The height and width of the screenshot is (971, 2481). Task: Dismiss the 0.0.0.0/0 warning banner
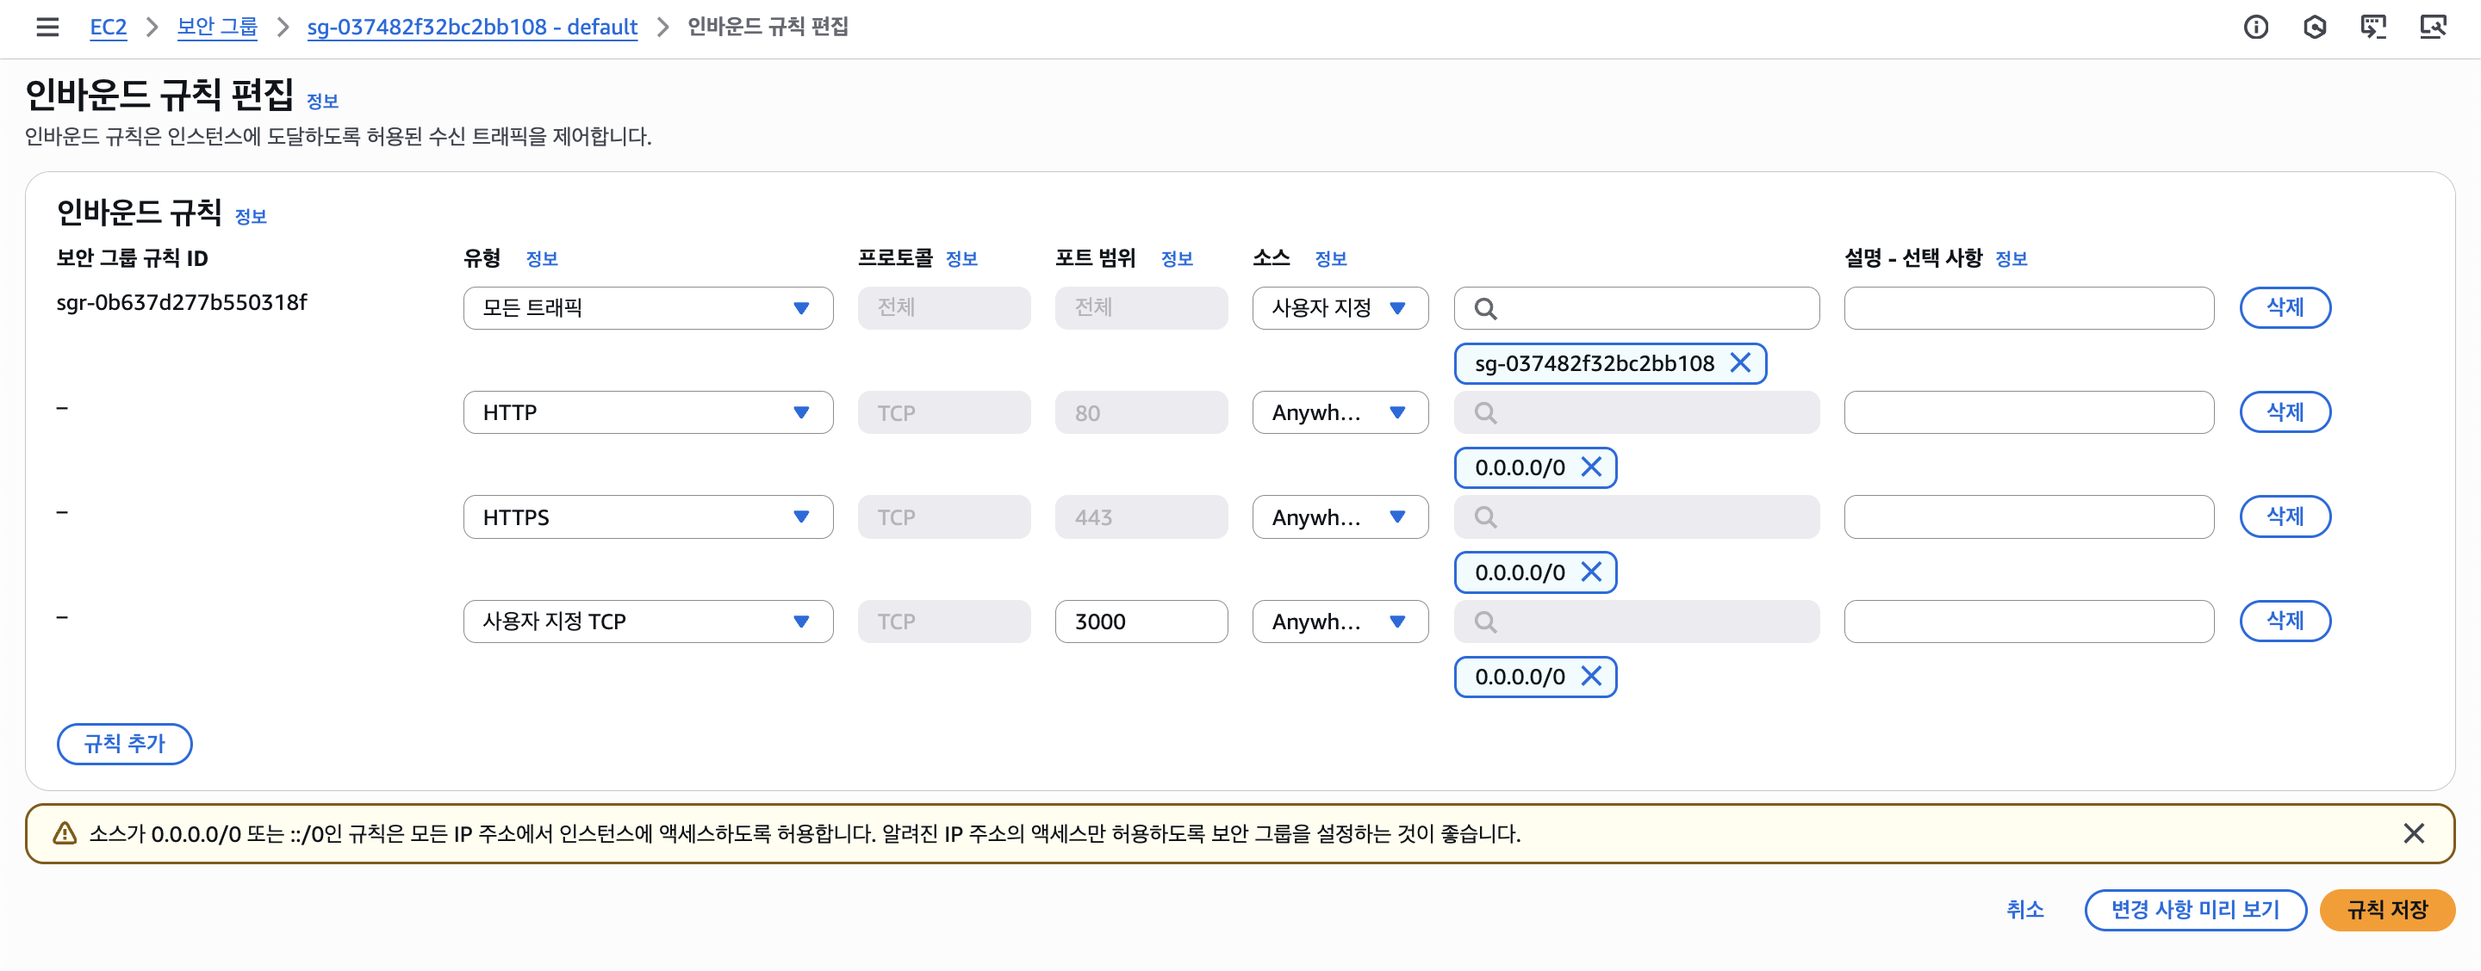click(x=2413, y=833)
